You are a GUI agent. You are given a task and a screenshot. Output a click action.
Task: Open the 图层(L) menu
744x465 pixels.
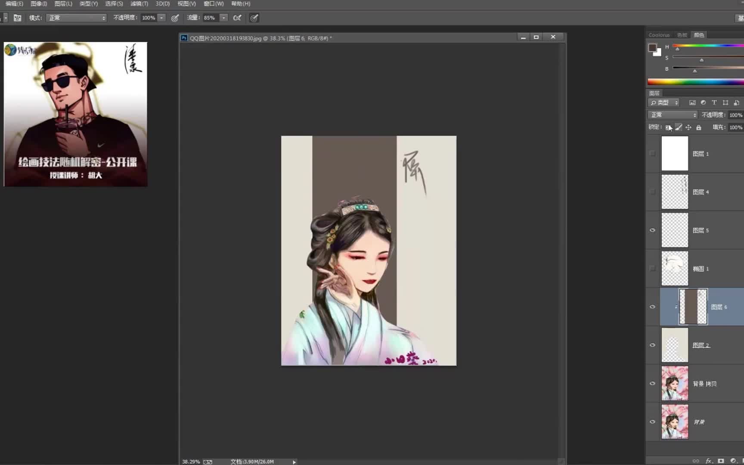63,4
